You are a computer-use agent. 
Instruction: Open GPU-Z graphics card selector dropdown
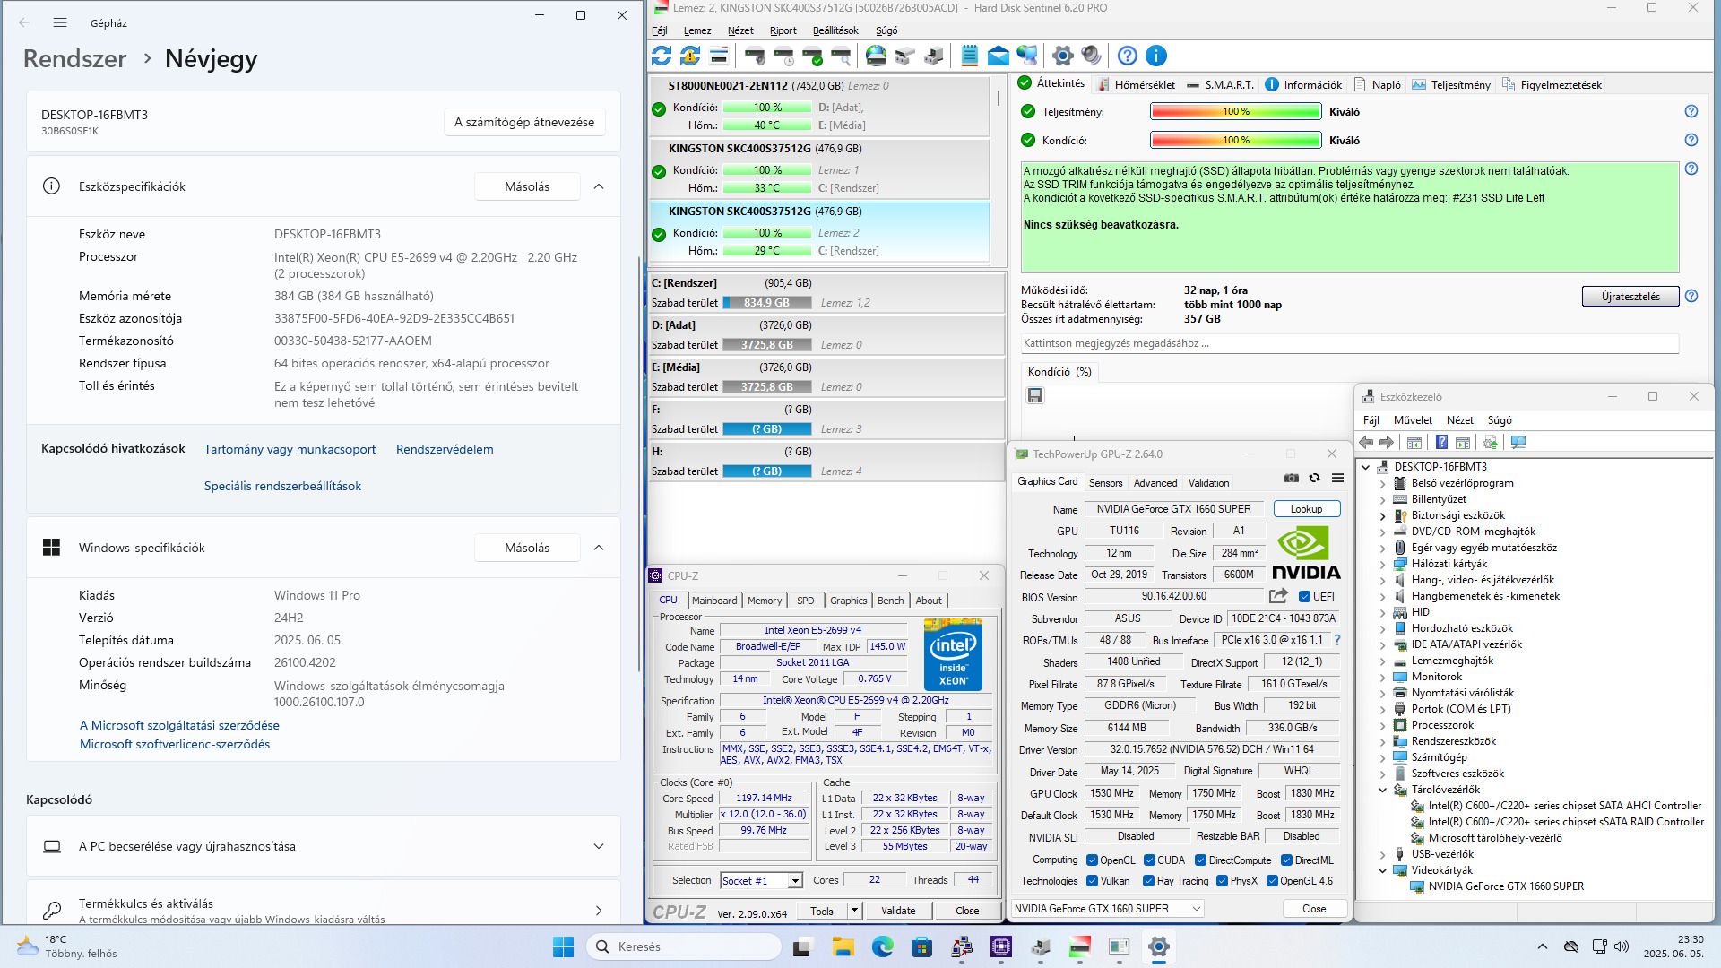1107,908
